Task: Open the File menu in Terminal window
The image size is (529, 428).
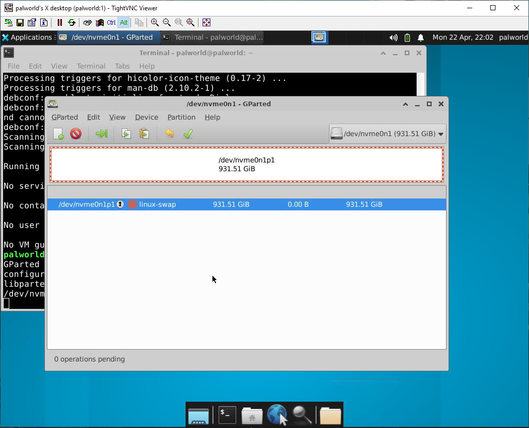Action: (x=13, y=66)
